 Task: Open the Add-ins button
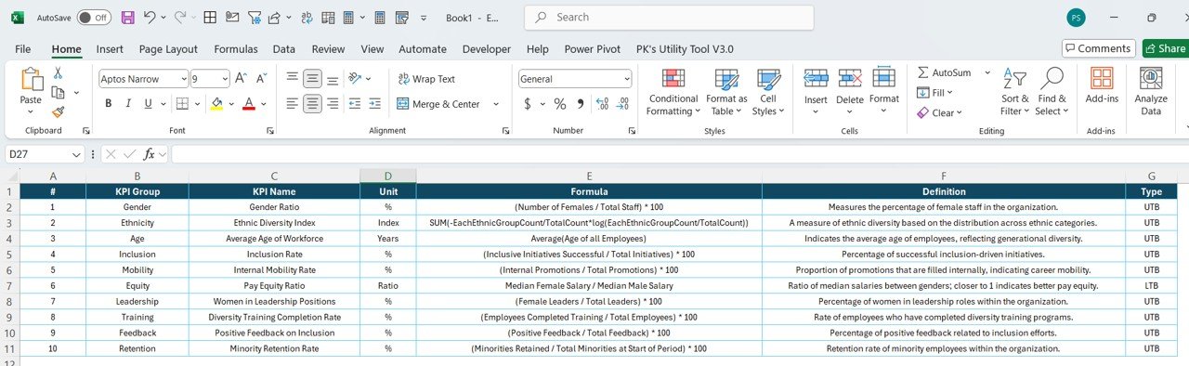point(1102,85)
